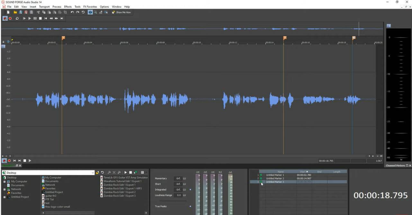
Task: Toggle the Untitled Marker 1 indicator
Action: [x=261, y=175]
